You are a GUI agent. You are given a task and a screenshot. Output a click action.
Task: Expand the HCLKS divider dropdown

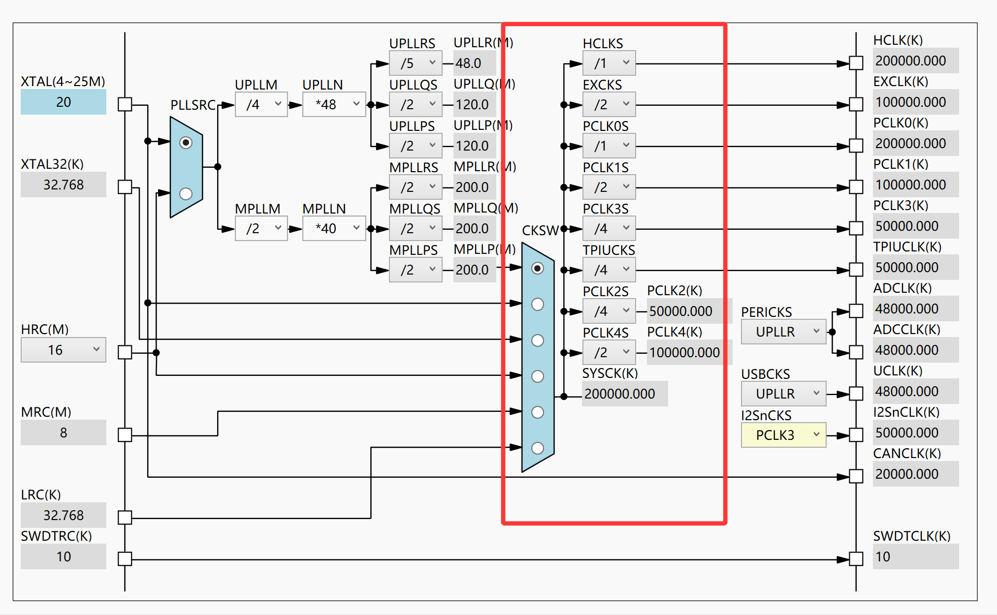point(609,63)
